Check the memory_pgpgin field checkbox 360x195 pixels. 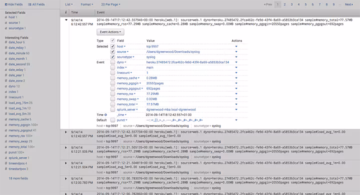(112, 83)
